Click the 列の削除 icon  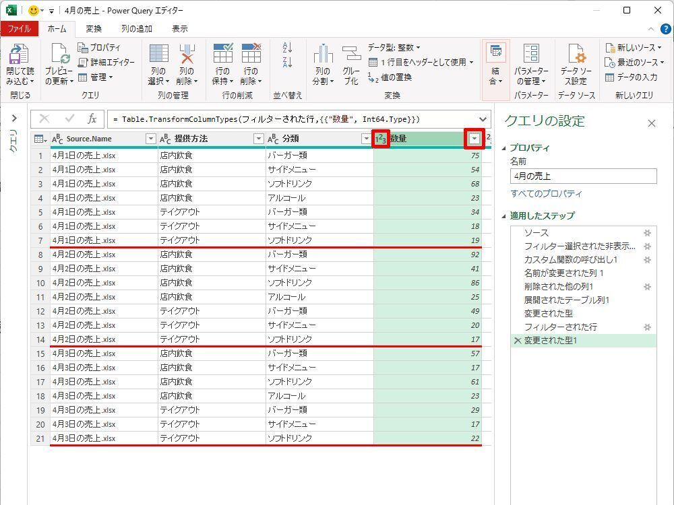(187, 55)
